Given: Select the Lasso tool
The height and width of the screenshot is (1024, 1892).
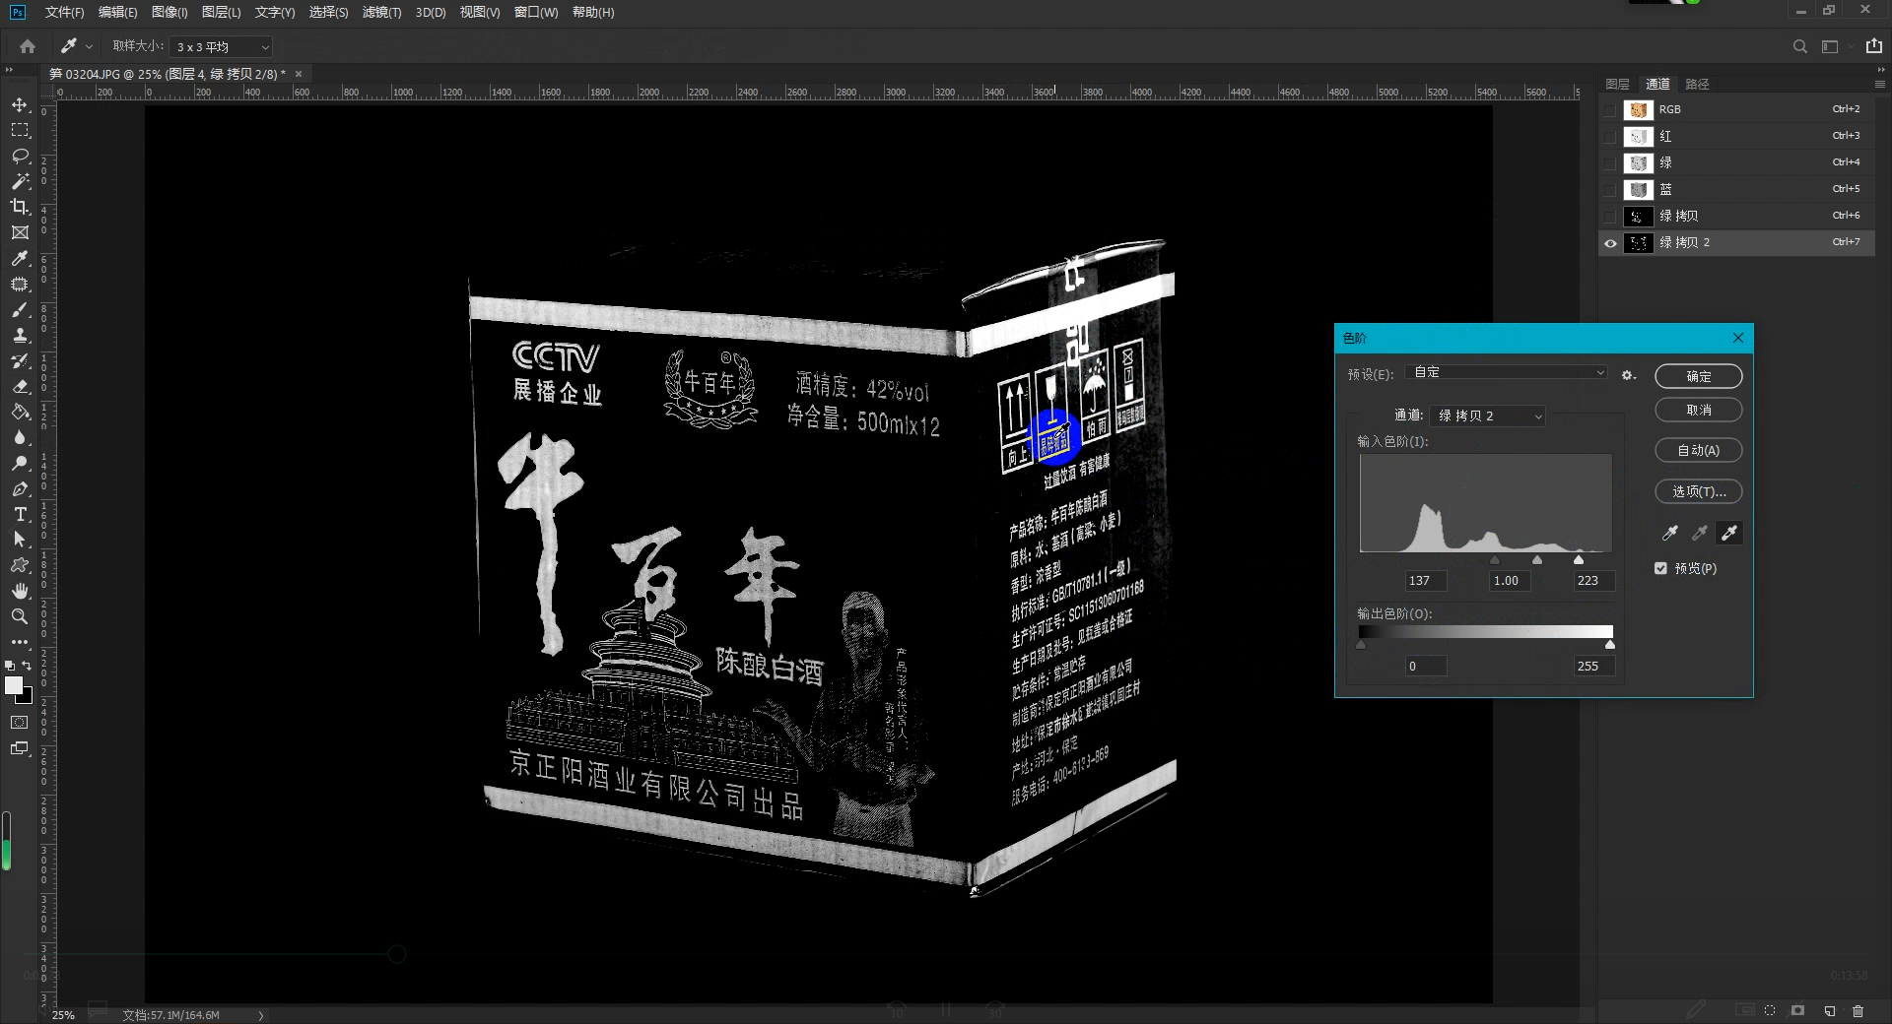Looking at the screenshot, I should [20, 156].
